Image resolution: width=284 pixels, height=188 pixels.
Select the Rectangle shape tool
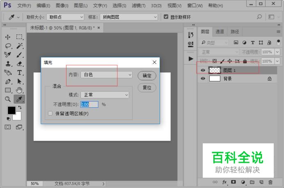[x=8, y=90]
